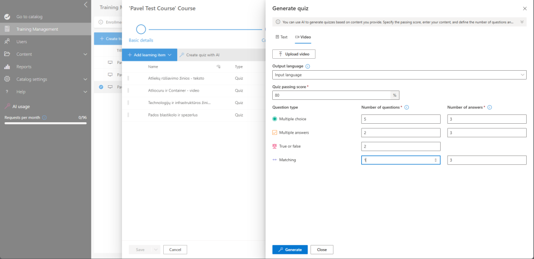Image resolution: width=534 pixels, height=259 pixels.
Task: Open the Basic details step link
Action: point(141,41)
